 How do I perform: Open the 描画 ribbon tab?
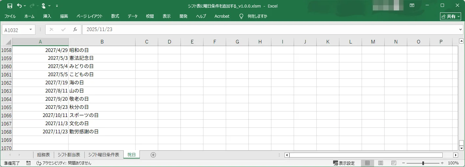pos(64,16)
